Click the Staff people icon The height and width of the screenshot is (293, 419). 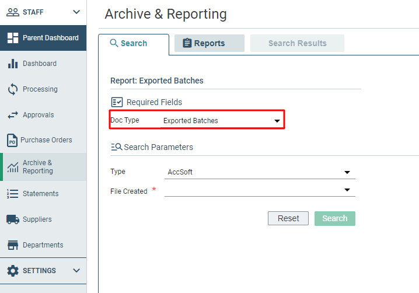(13, 12)
